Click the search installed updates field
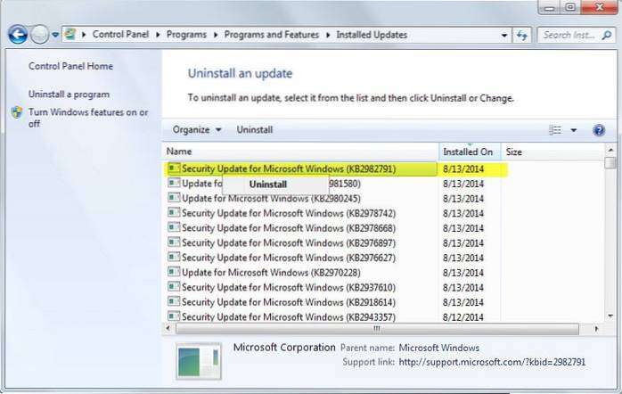This screenshot has height=394, width=622. 569,36
